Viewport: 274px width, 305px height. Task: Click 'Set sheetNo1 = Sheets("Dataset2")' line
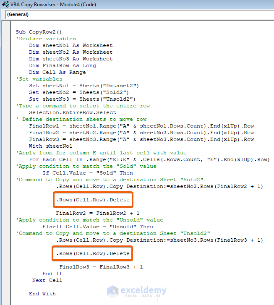84,86
